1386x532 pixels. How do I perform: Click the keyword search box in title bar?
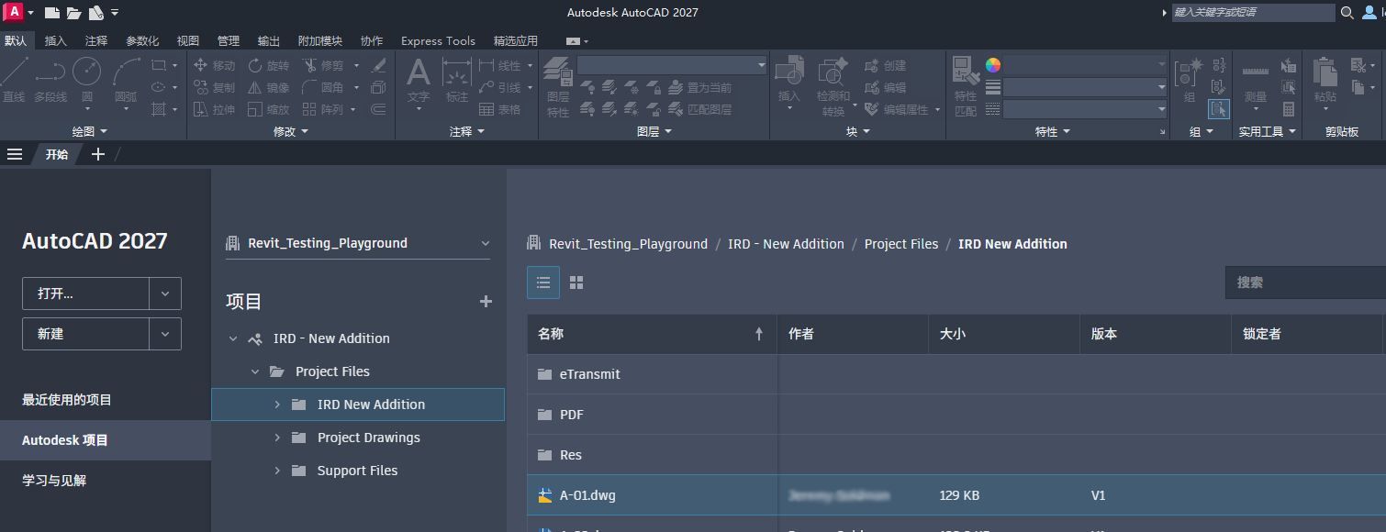(1253, 13)
